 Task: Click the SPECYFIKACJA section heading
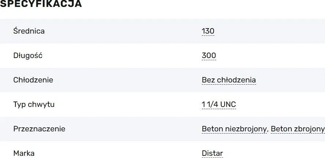(x=41, y=4)
